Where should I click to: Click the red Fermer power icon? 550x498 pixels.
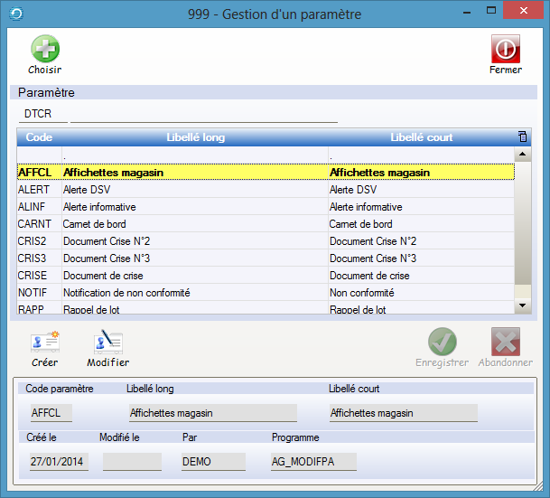[505, 49]
